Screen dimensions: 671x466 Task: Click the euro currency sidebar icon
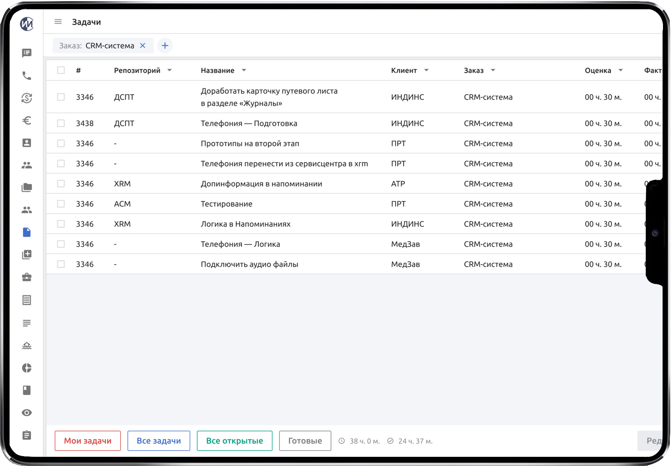(27, 121)
